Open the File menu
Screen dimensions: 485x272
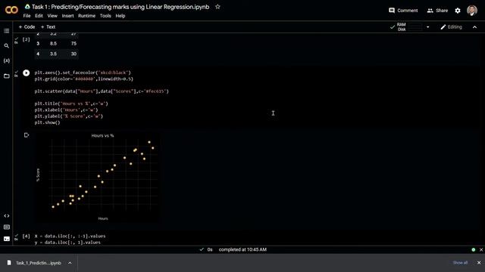(27, 16)
